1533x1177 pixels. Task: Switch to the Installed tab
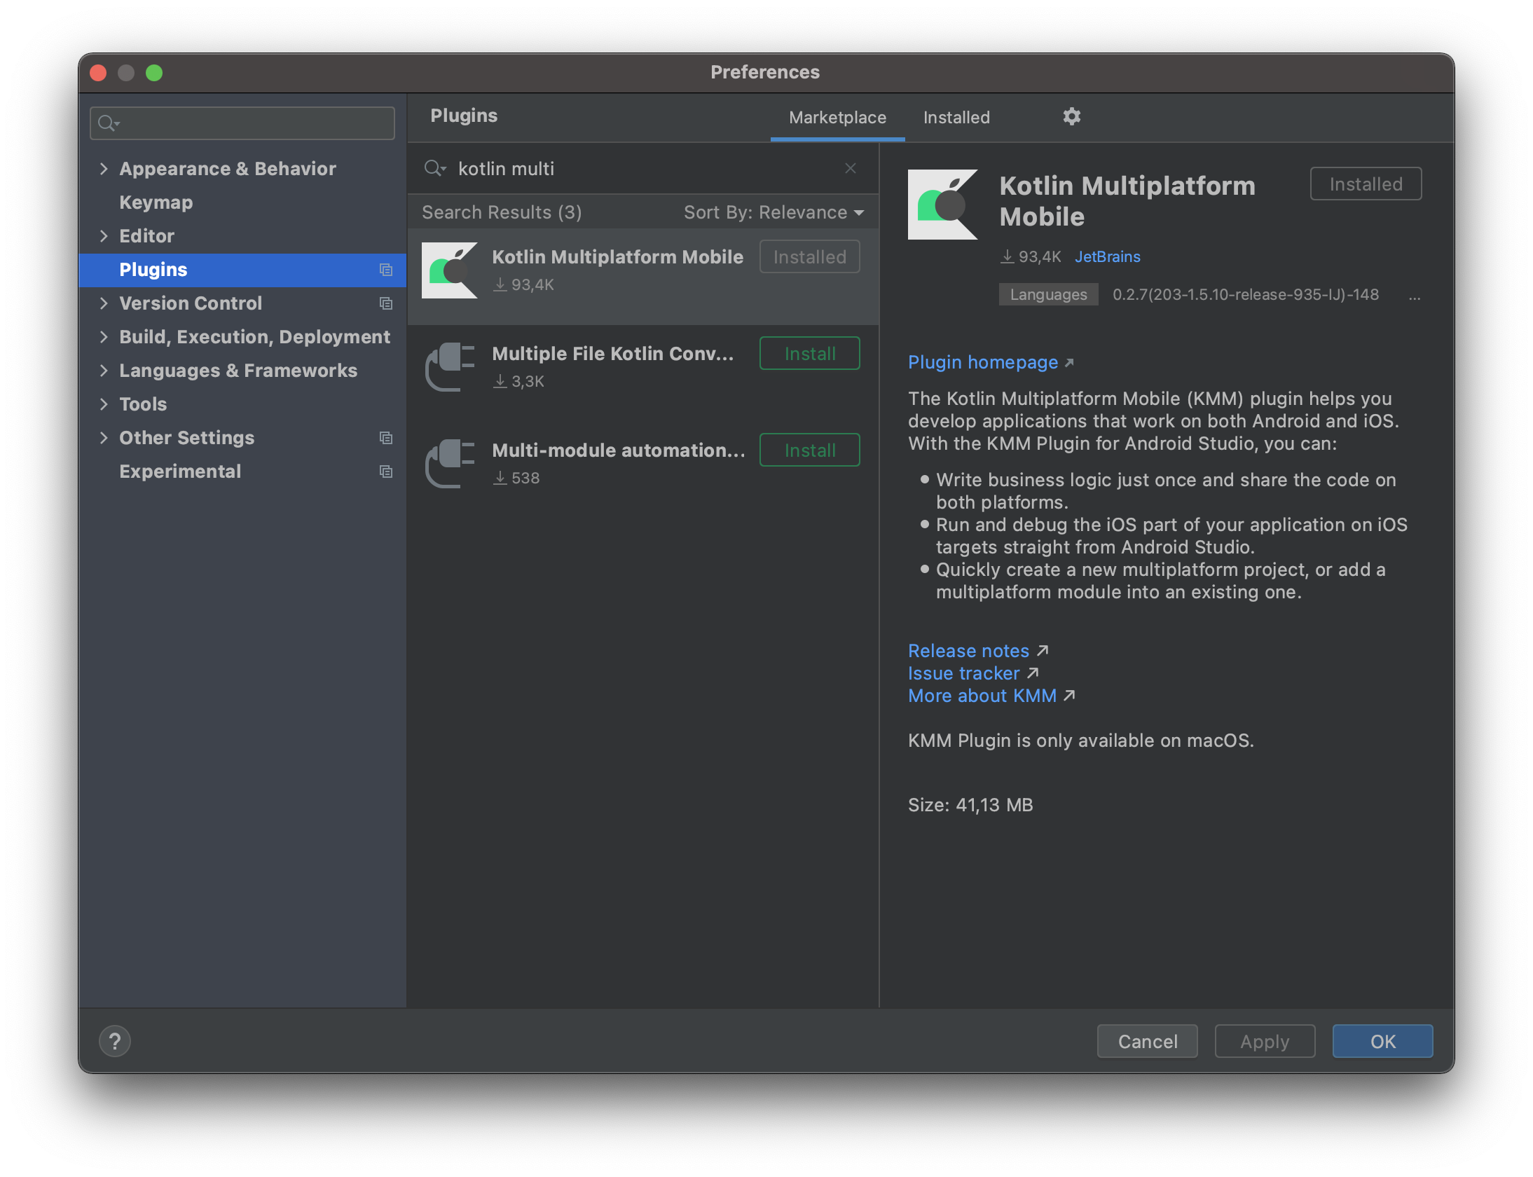[956, 118]
